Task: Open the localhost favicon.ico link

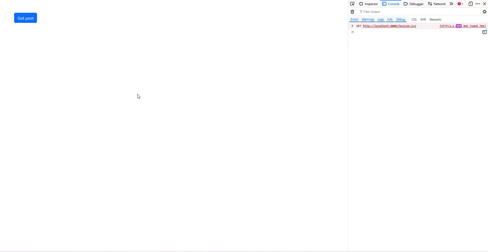Action: pos(389,26)
